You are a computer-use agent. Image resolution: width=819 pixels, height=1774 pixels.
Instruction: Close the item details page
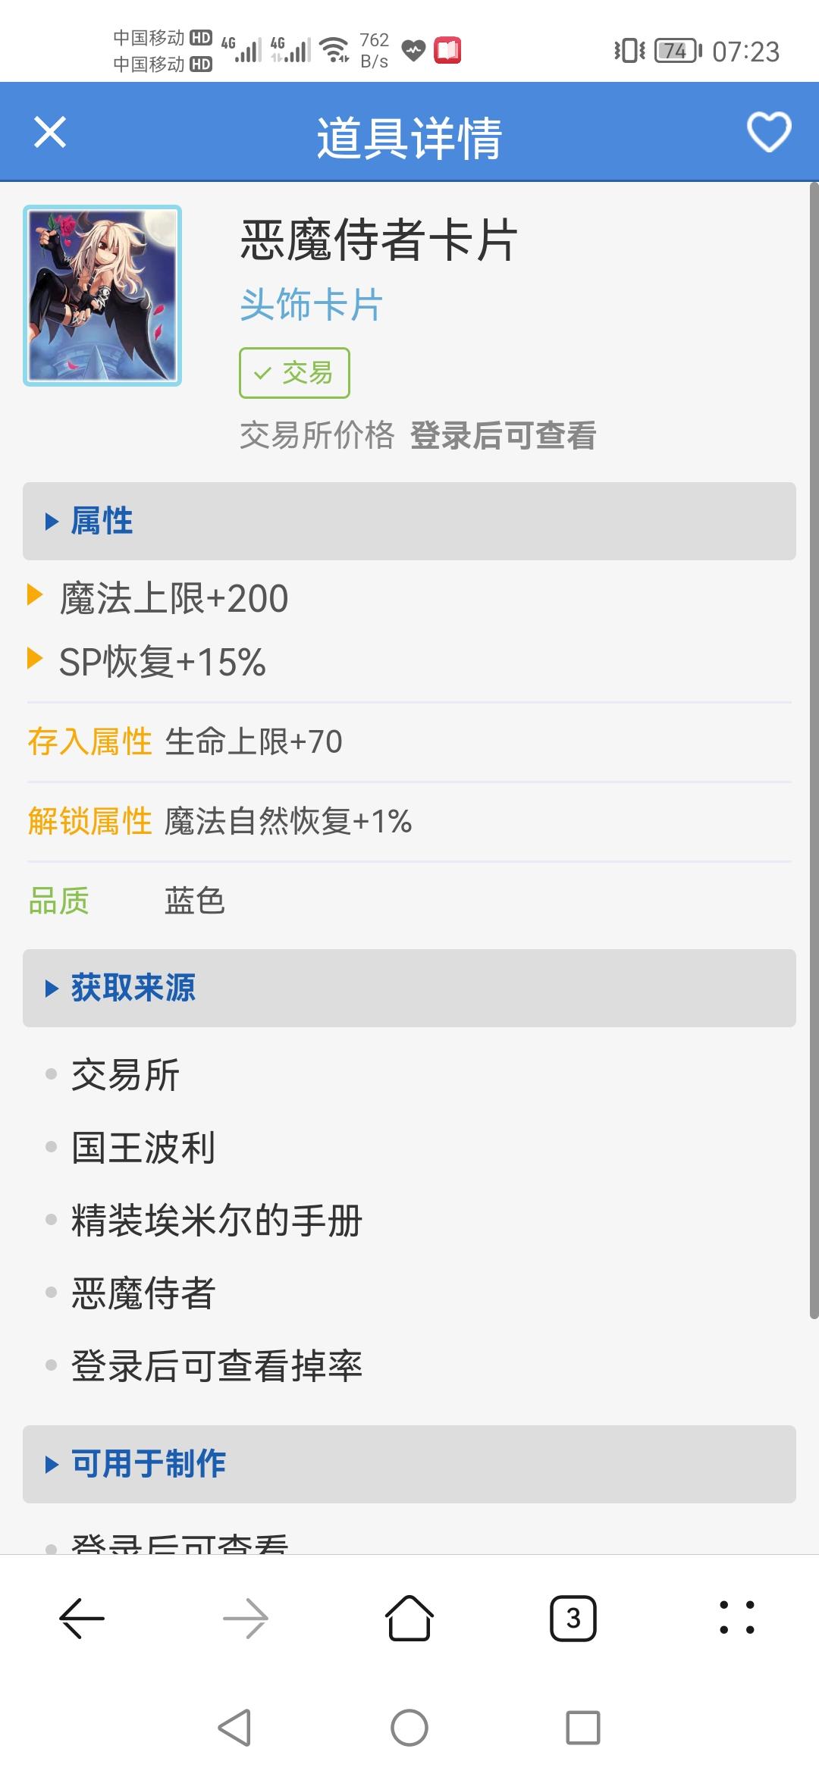tap(50, 133)
